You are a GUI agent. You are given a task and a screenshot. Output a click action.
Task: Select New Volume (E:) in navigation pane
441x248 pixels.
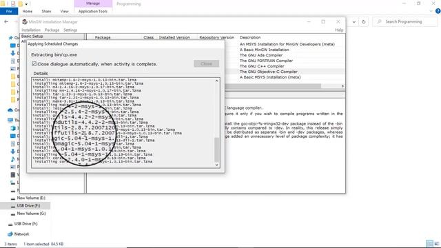pyautogui.click(x=31, y=198)
